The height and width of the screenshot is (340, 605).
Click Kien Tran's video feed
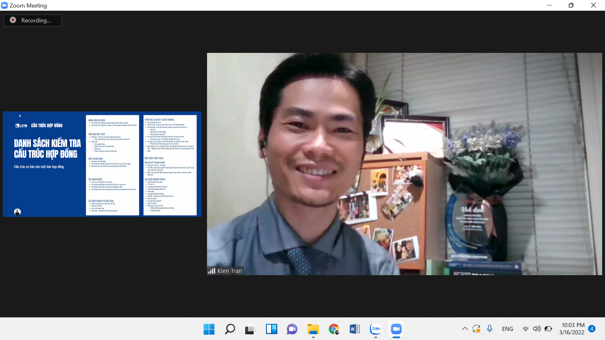(404, 164)
